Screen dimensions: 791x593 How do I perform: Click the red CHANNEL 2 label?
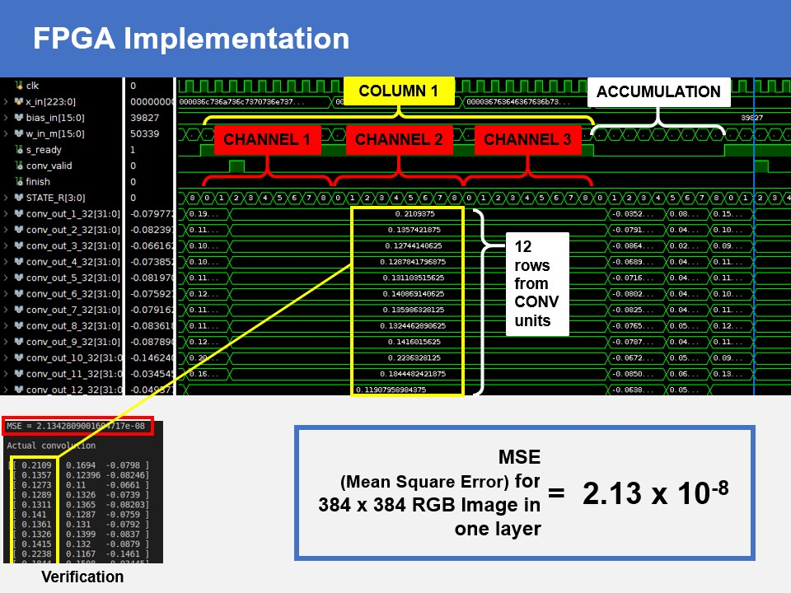[x=399, y=140]
